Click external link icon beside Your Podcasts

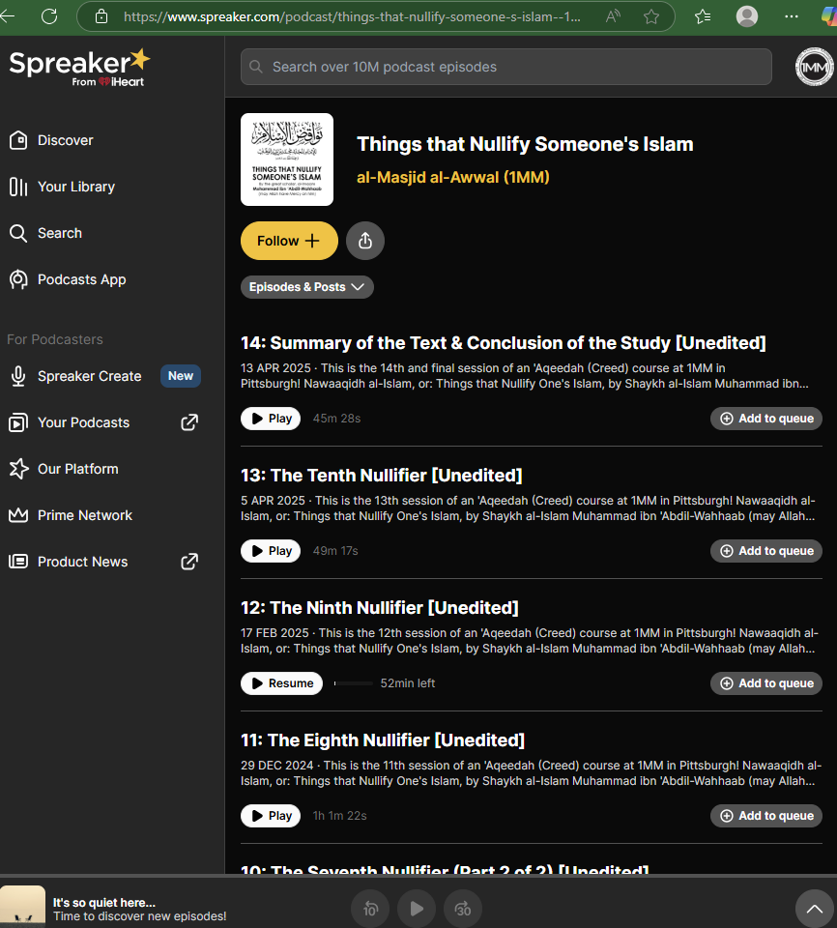[189, 422]
